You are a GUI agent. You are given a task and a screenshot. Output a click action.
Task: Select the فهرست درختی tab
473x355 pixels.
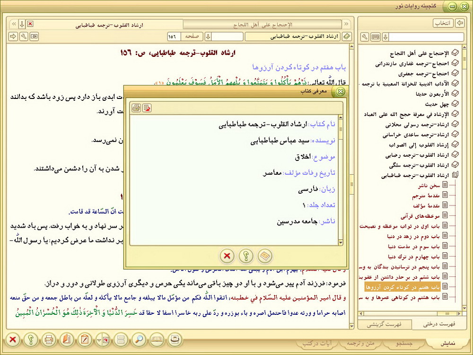click(439, 324)
